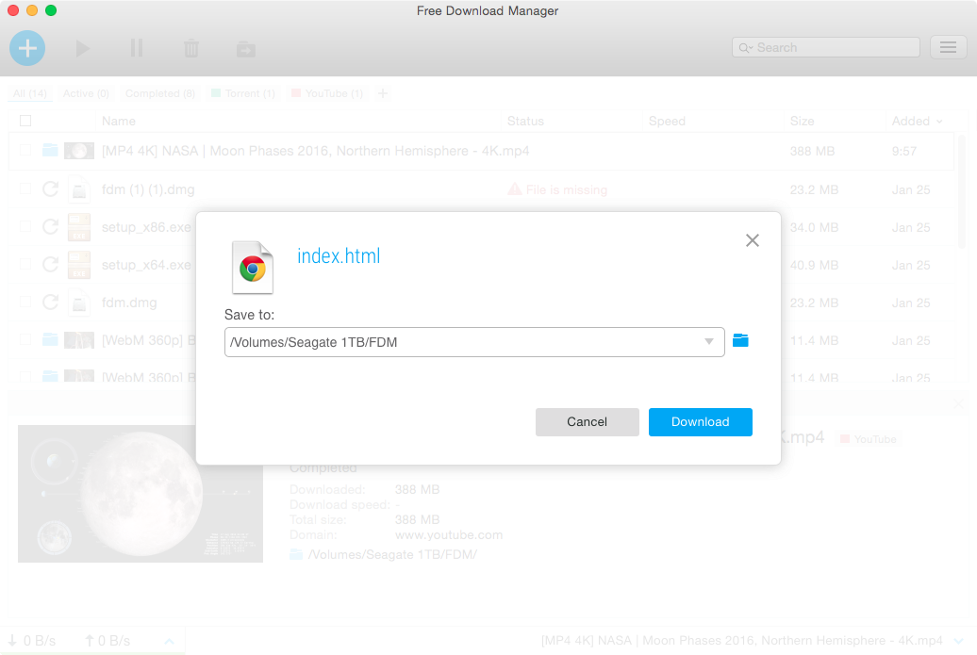The height and width of the screenshot is (655, 977).
Task: Click the upload speed arrow in status bar
Action: (89, 641)
